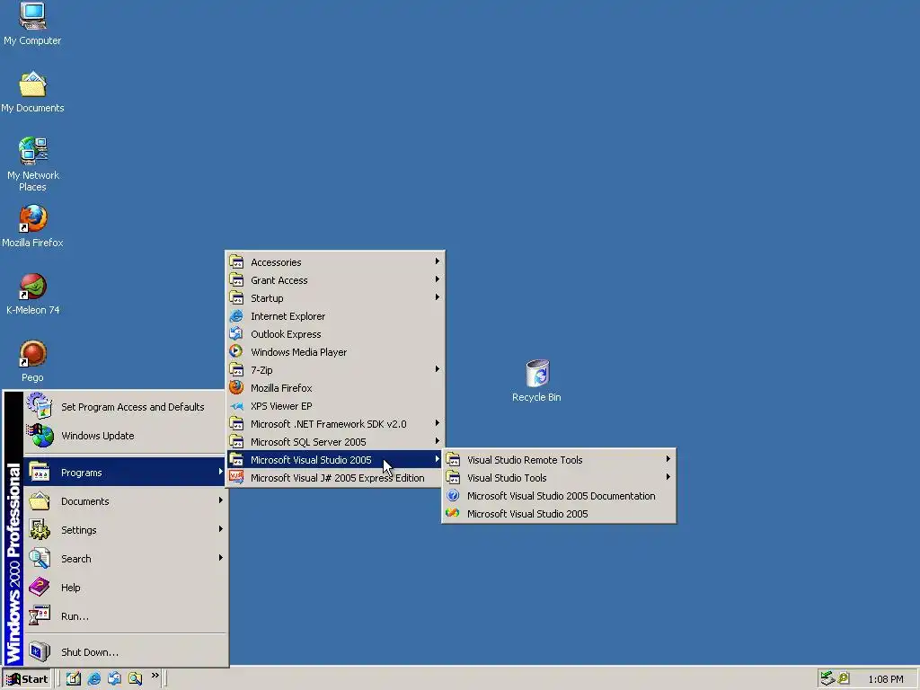The height and width of the screenshot is (690, 920).
Task: Launch K-Meleon 74 desktop shortcut
Action: 32,294
